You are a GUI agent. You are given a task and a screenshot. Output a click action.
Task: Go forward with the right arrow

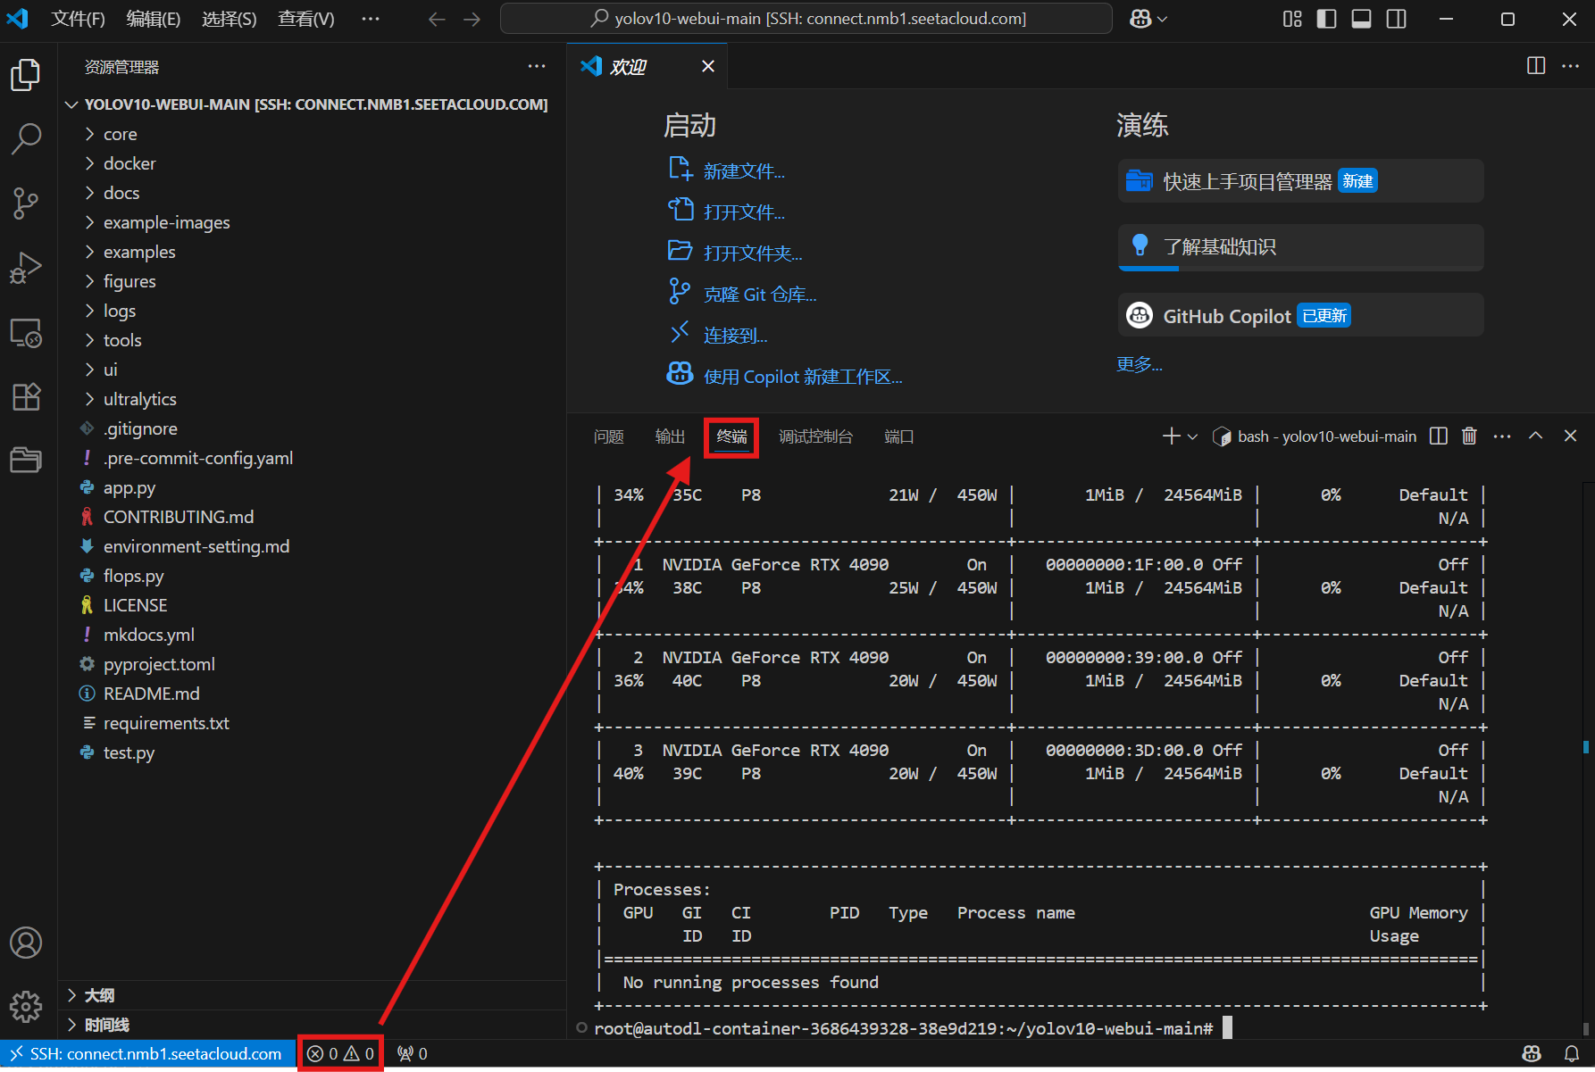coord(472,19)
